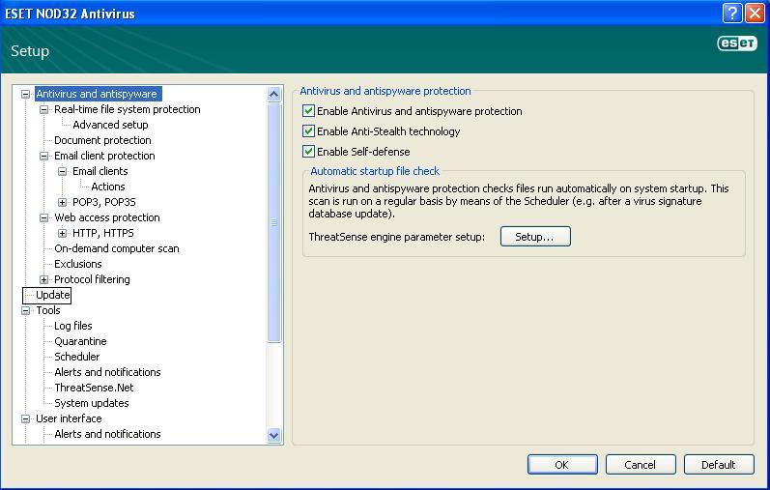Screen dimensions: 770x490
Task: Click Setup... for ThreatSense engine parameters
Action: click(x=535, y=237)
